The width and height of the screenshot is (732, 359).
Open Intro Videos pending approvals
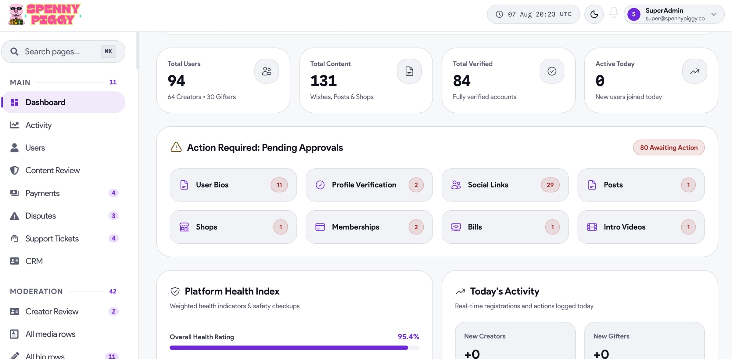(x=641, y=227)
